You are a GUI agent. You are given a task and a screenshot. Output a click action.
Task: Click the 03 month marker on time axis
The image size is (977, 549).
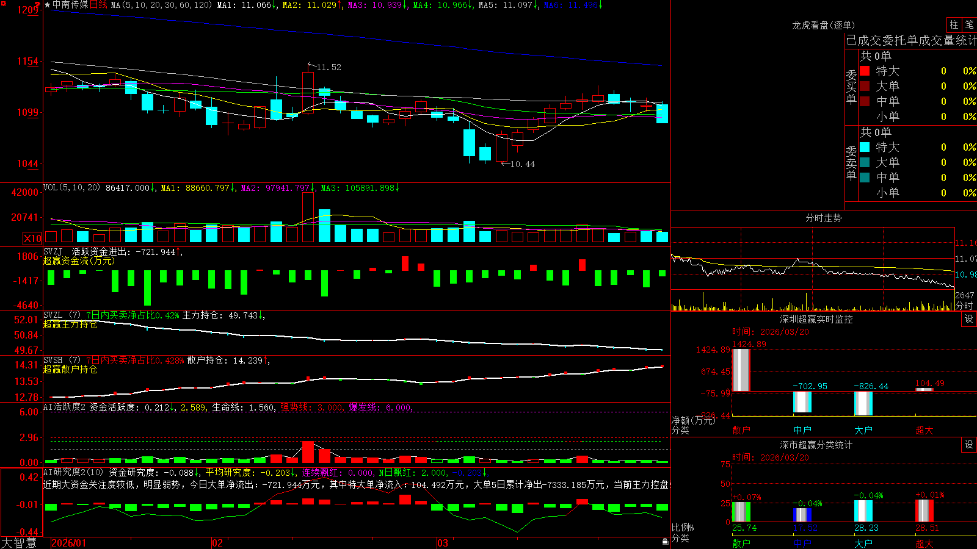tap(443, 543)
